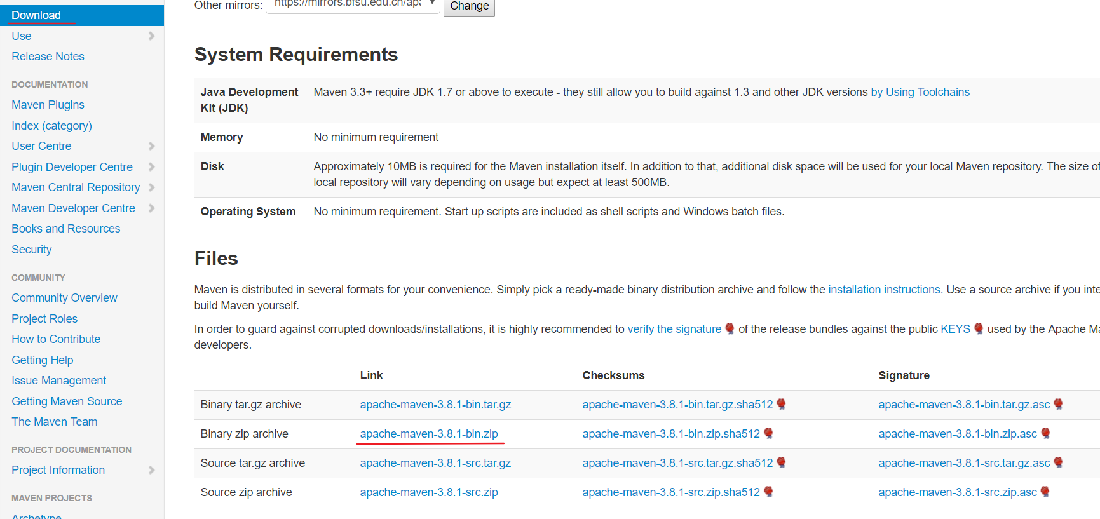Download apache-maven-3.8.1-bin.tar.gz
This screenshot has height=519, width=1100.
point(435,405)
